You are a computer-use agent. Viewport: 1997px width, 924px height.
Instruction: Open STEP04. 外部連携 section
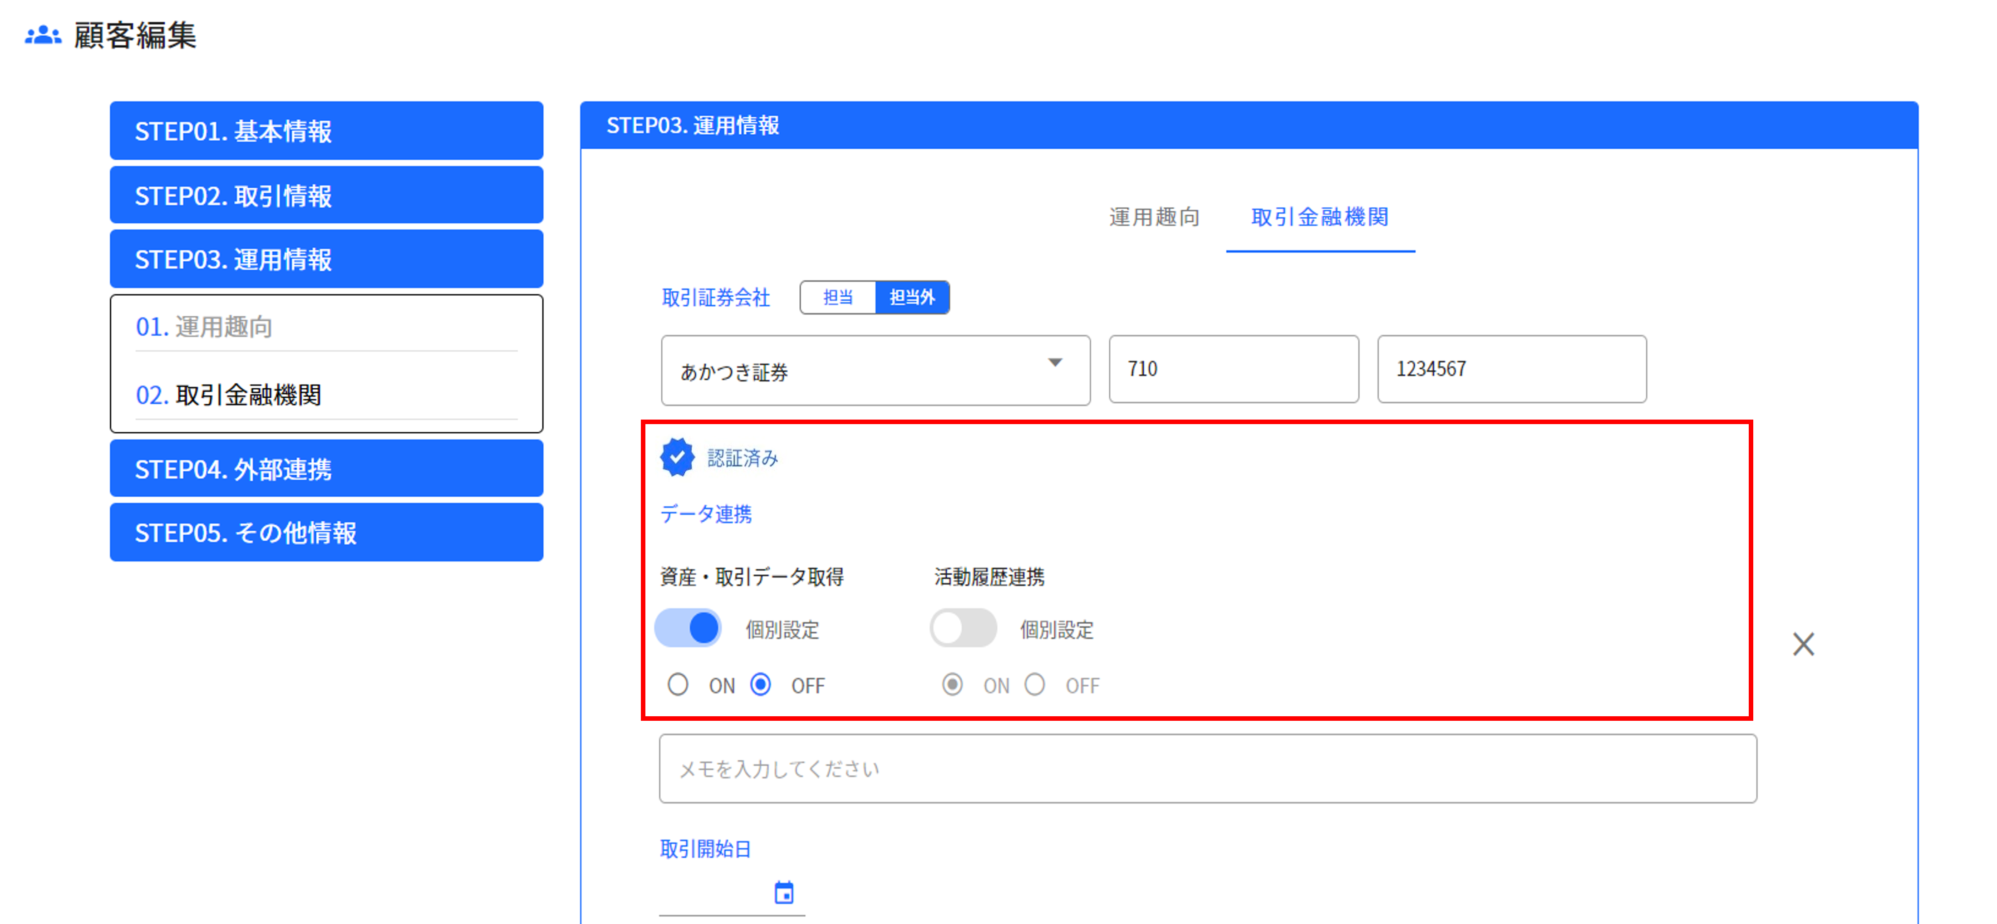click(x=326, y=469)
